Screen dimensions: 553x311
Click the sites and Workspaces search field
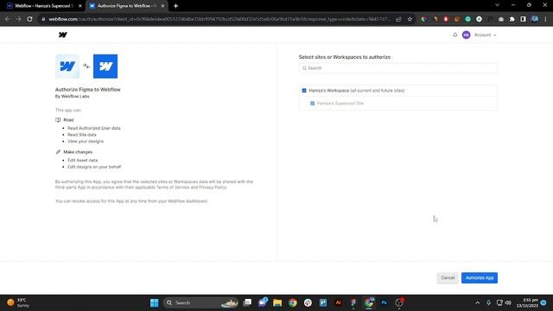point(397,68)
